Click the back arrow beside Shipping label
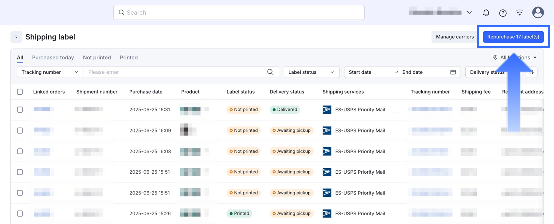Viewport: 554px width, 224px height. (x=16, y=37)
